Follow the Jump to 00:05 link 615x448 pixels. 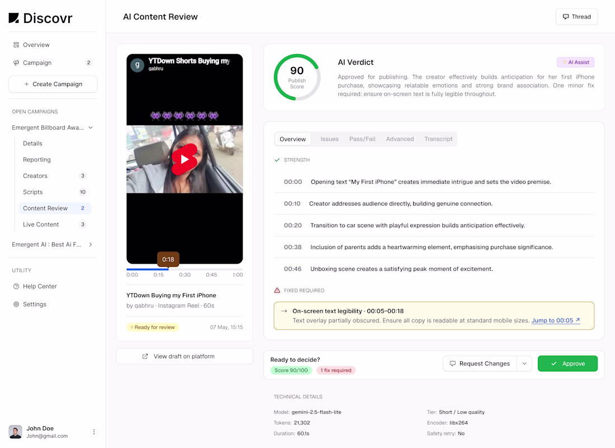pyautogui.click(x=556, y=321)
